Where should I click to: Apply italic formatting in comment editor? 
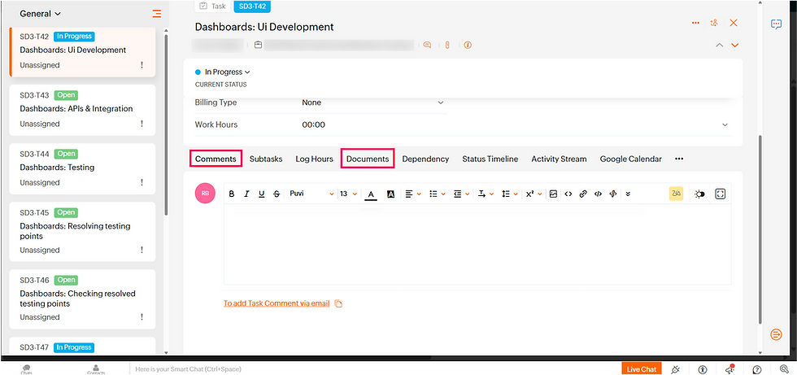click(x=246, y=194)
